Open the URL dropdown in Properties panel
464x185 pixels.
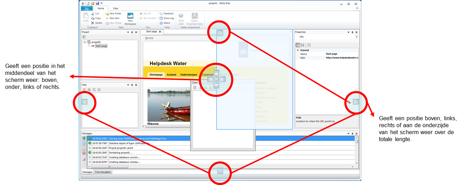356,37
